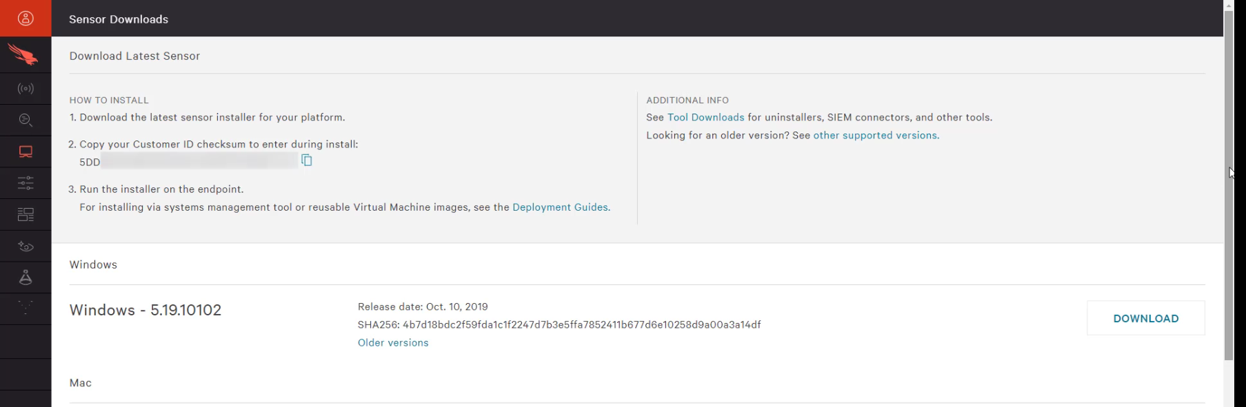
Task: Click the vertical scrollbar thumb
Action: 1229,185
